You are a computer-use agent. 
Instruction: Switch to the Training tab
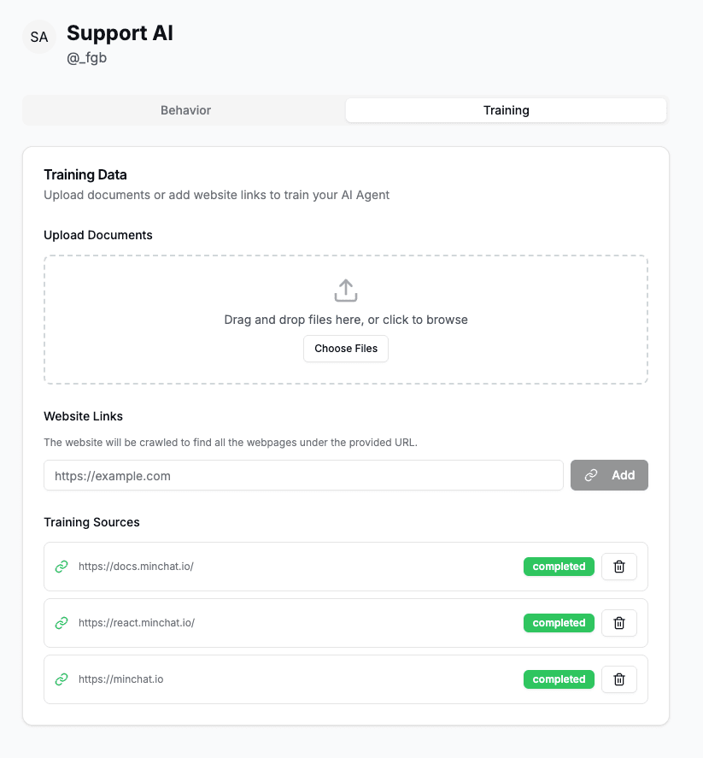(506, 109)
